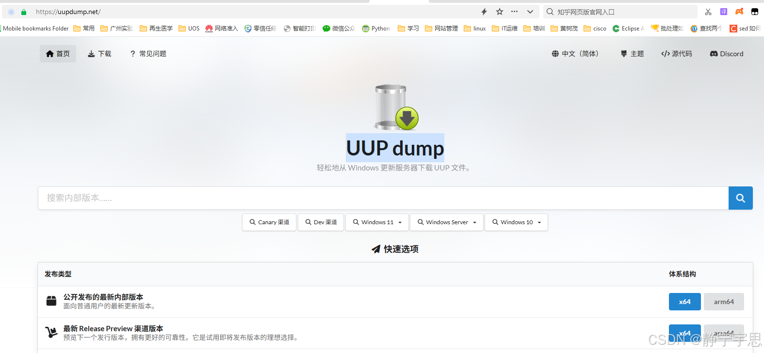Open the three-dots menu in address bar
Viewport: 764px width, 353px height.
click(x=515, y=12)
